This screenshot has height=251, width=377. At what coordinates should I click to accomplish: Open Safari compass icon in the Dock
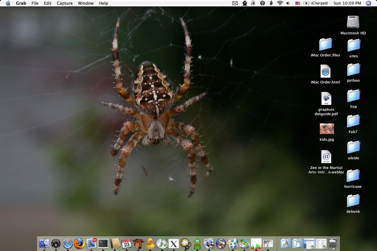[68, 243]
